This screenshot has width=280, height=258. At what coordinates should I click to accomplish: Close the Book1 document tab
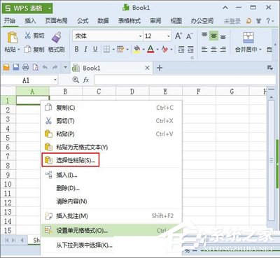tap(147, 68)
